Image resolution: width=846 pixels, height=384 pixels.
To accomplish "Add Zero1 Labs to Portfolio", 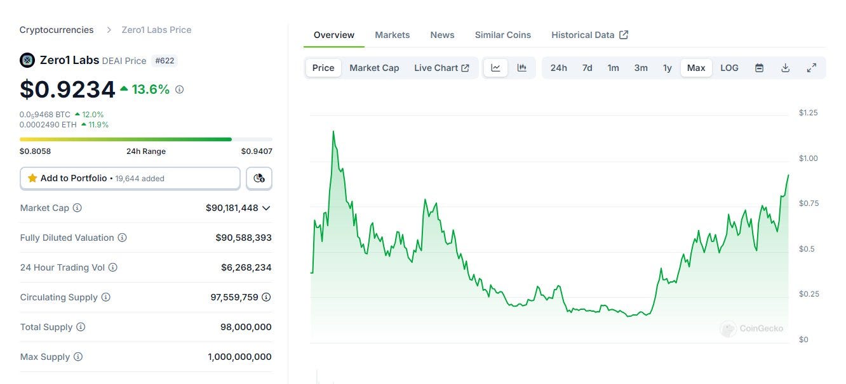I will pyautogui.click(x=130, y=178).
